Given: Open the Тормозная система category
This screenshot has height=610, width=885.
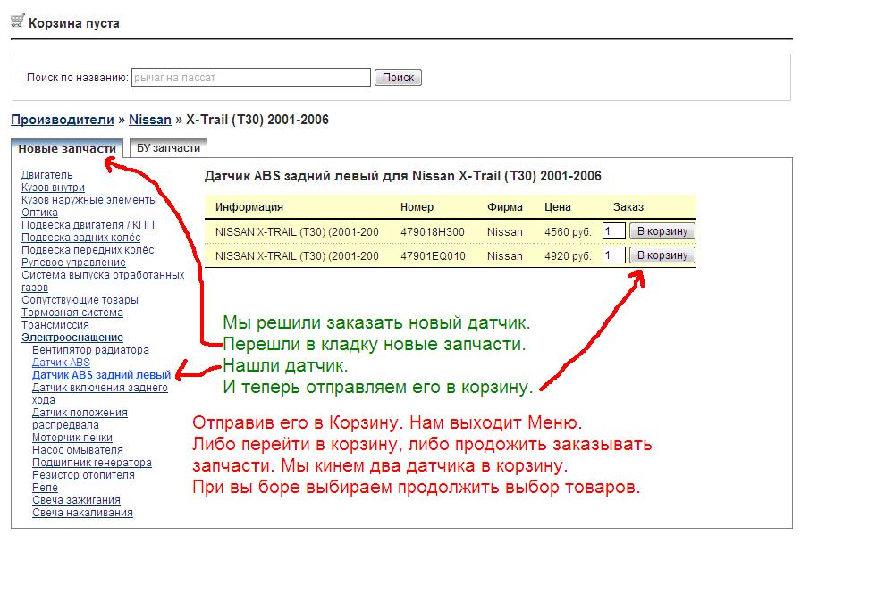Looking at the screenshot, I should [72, 313].
